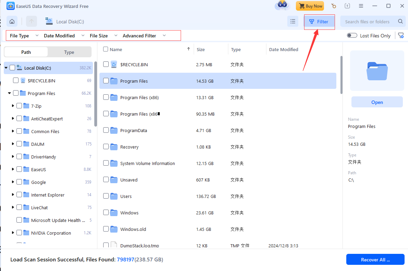The image size is (408, 271).
Task: Click the Users folder icon in file list
Action: click(114, 196)
